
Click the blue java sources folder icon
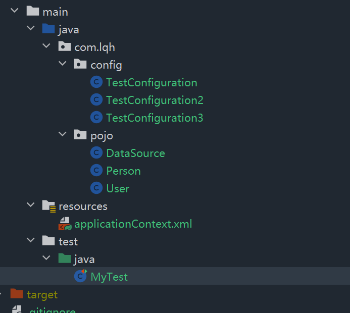pyautogui.click(x=48, y=29)
